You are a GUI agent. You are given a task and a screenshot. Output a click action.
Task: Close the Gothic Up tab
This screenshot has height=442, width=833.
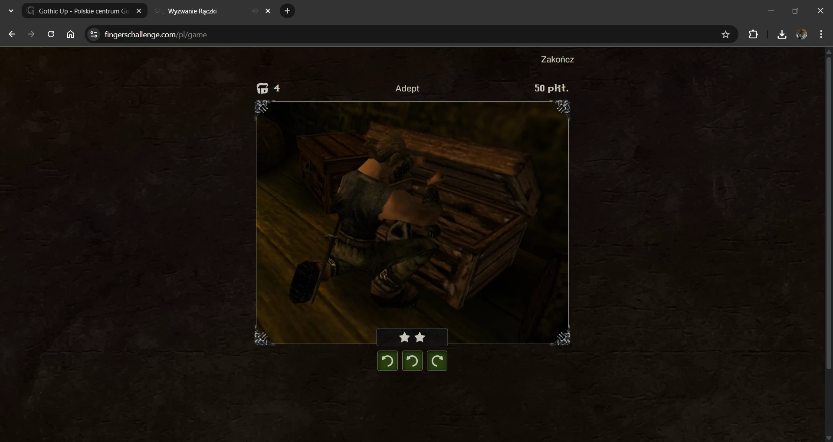click(139, 11)
